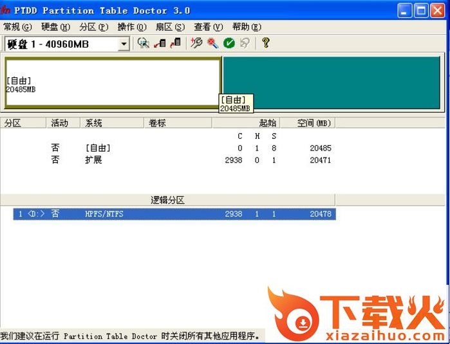450x344 pixels.
Task: Open the 帮助 menu
Action: (247, 27)
